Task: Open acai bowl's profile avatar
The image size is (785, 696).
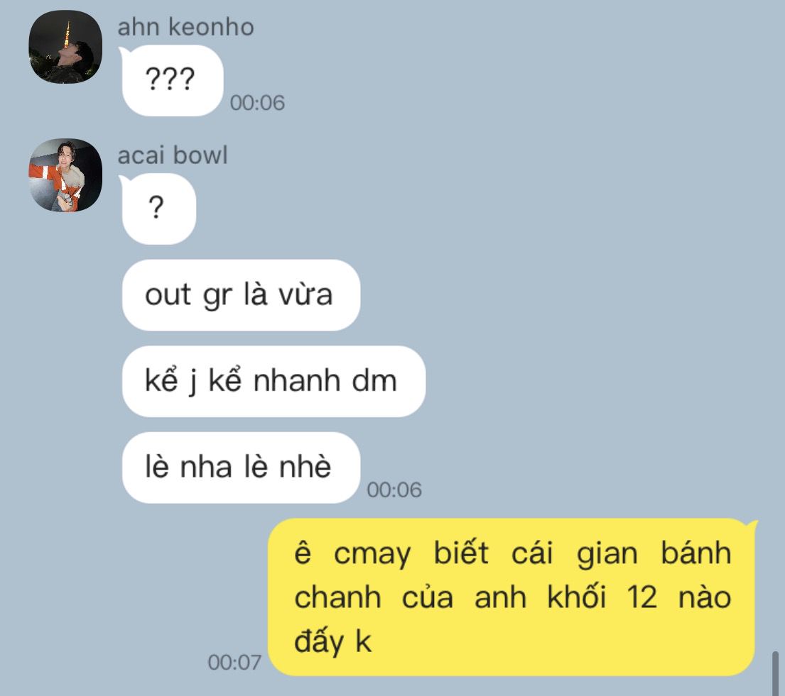Action: pos(65,175)
